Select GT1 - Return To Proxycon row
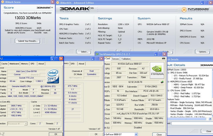This screenshot has width=213, height=136. coord(191,76)
